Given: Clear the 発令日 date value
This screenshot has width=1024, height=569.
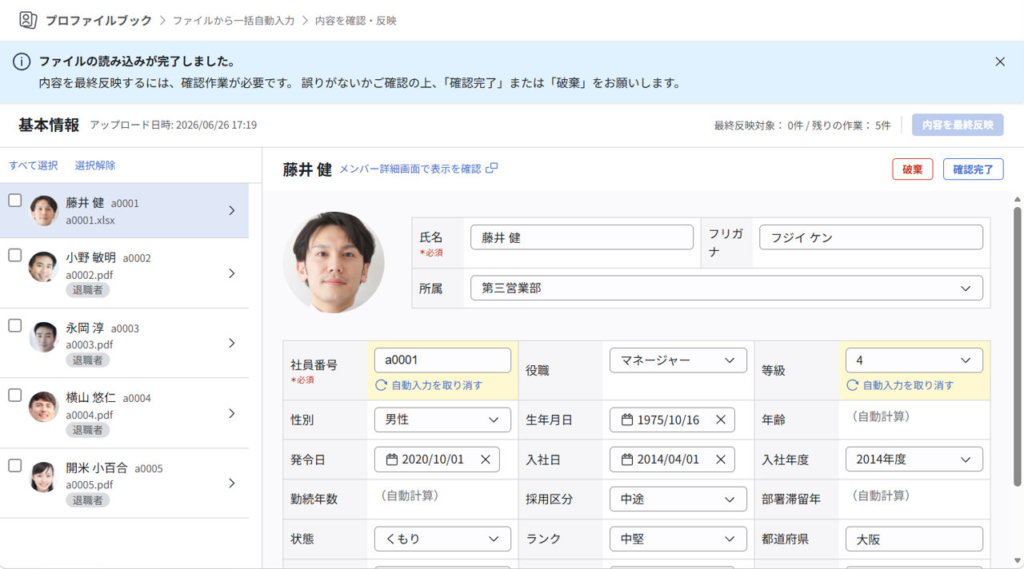Looking at the screenshot, I should tap(485, 460).
